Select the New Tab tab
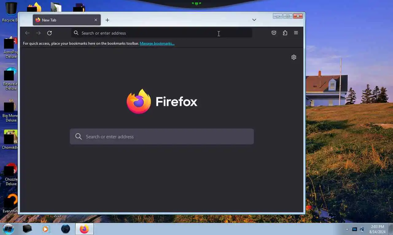The image size is (393, 235). [67, 20]
